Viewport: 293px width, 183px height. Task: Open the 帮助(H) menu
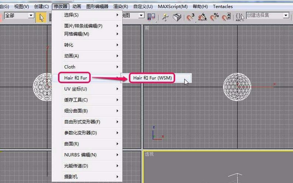[200, 7]
